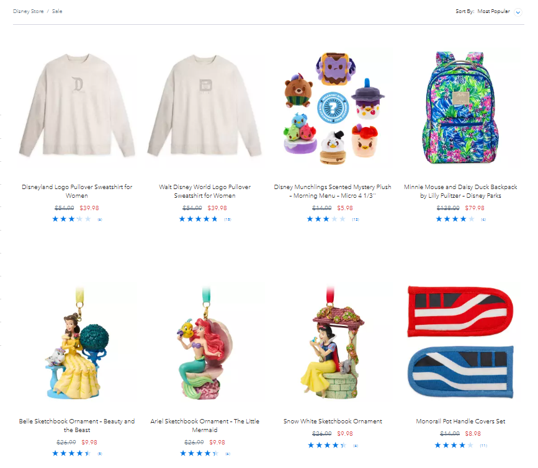Image resolution: width=538 pixels, height=468 pixels.
Task: Click the Monorail Pot Handle Covers Set title
Action: pyautogui.click(x=460, y=422)
